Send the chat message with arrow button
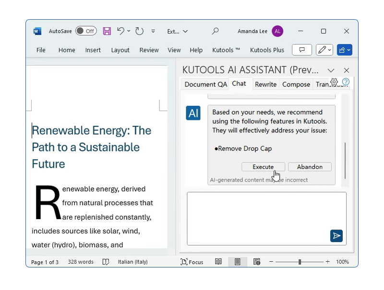Screen dimensions: 384x290 coord(336,236)
